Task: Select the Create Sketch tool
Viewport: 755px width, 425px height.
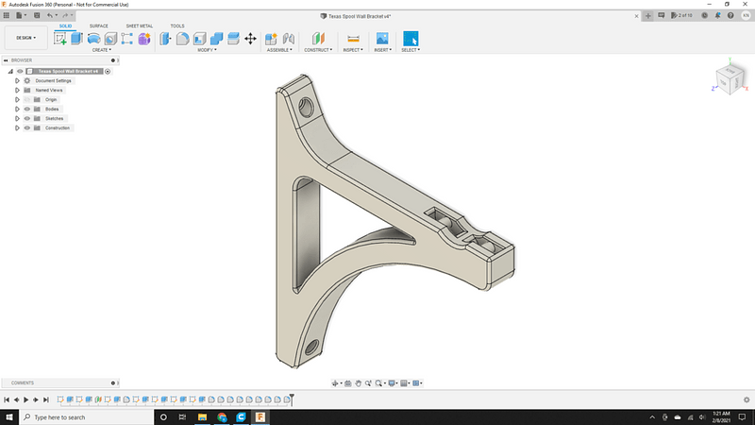Action: click(60, 39)
